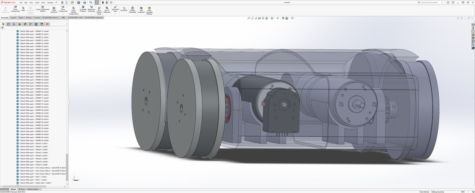Click the Save icon in title toolbar
475x193 pixels.
click(x=79, y=2)
